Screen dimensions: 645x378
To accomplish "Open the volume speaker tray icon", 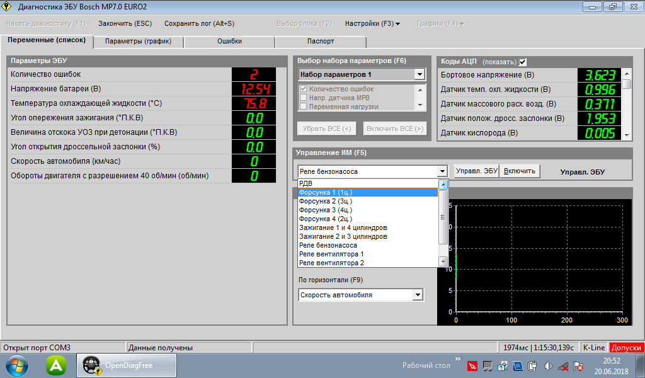I will (x=547, y=365).
